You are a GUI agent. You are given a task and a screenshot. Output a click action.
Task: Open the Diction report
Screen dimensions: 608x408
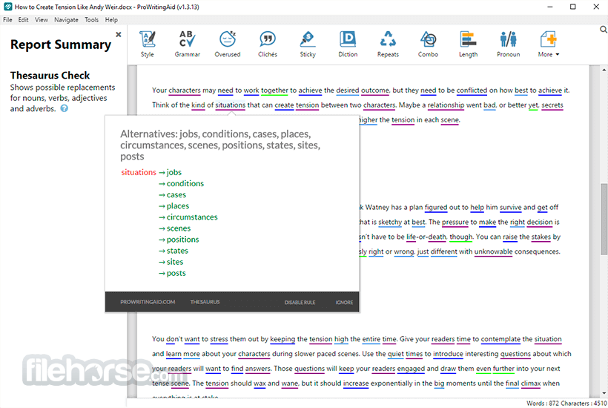(348, 44)
